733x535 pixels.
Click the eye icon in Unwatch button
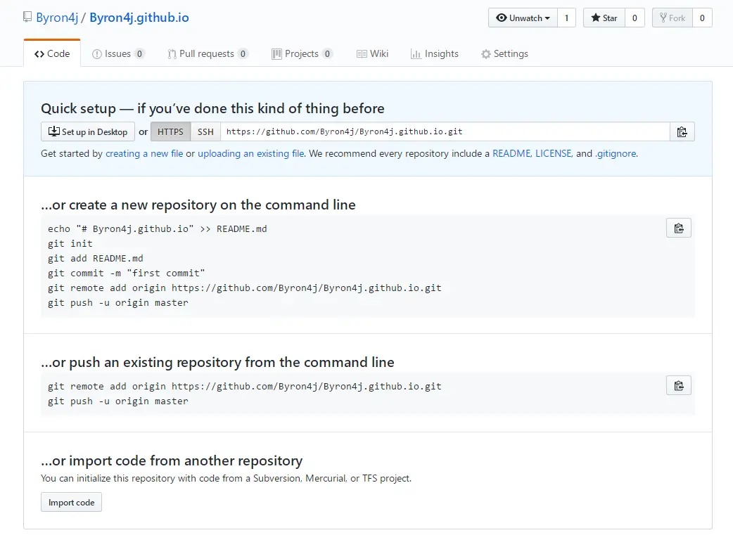[x=502, y=18]
